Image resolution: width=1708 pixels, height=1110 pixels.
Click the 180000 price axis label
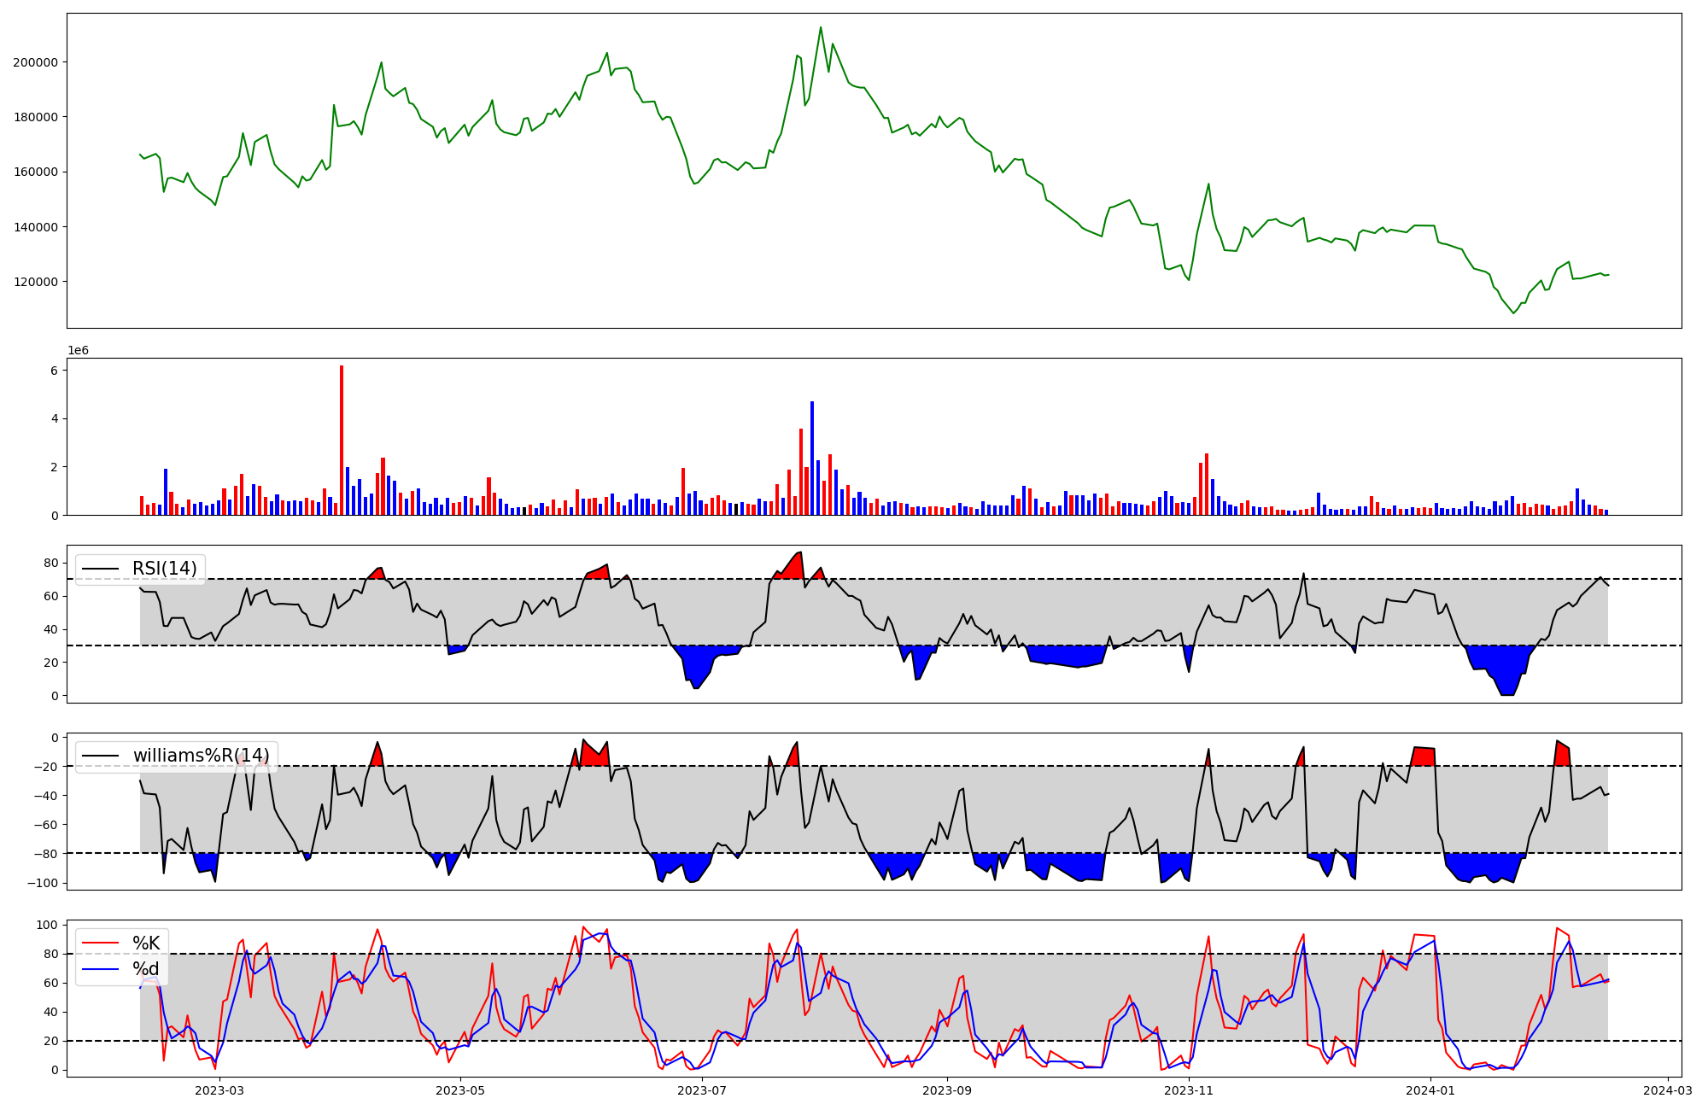coord(36,117)
